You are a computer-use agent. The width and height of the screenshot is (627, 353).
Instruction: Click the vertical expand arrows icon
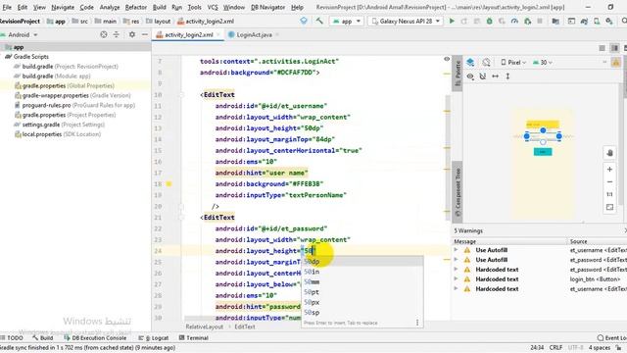click(507, 76)
